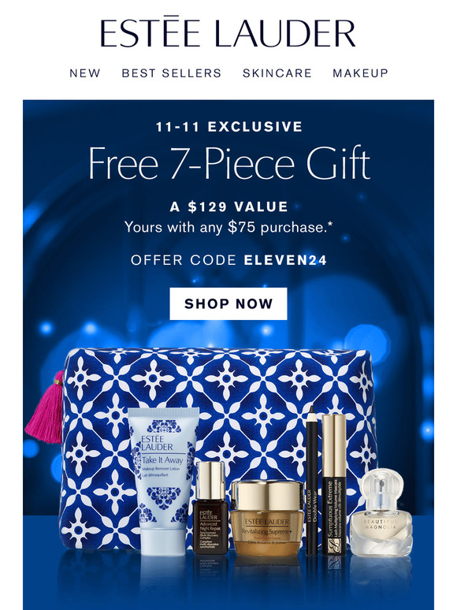Click the Take It Away remover tube

tap(162, 481)
